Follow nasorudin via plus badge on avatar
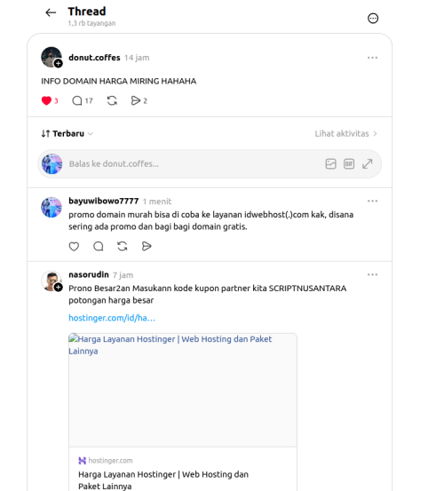 tap(59, 287)
